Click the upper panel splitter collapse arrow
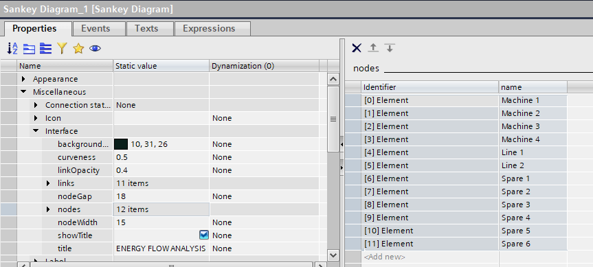This screenshot has width=593, height=267. (342, 145)
